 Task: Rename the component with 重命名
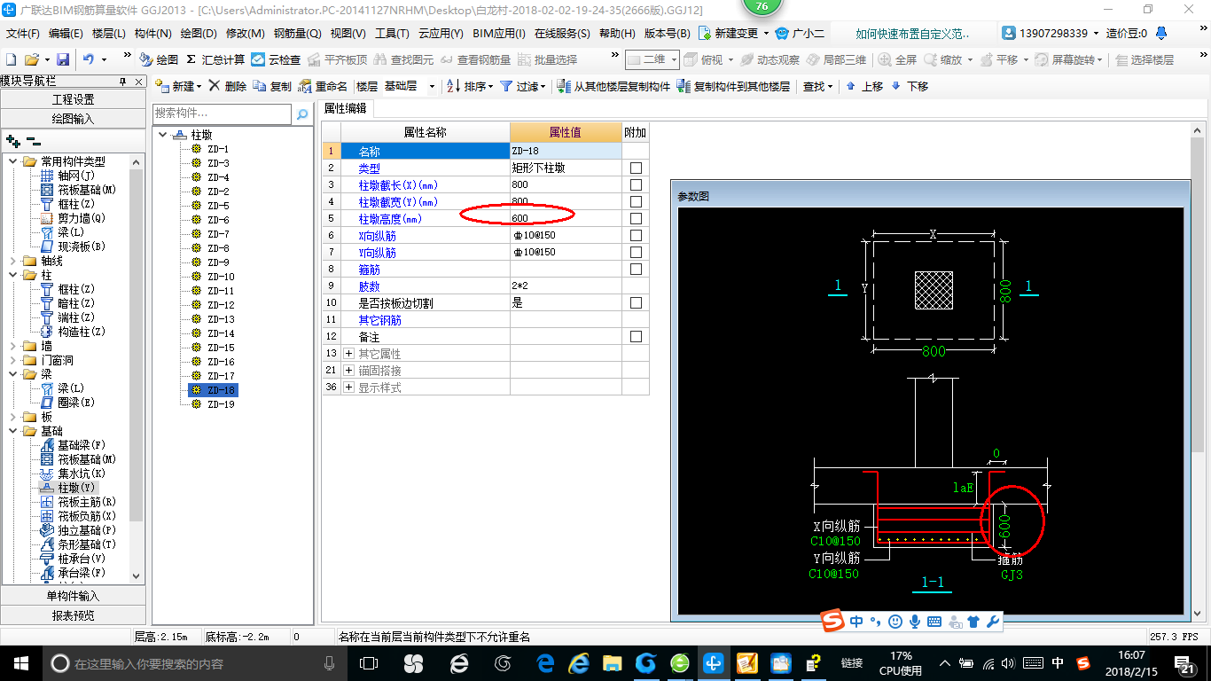coord(324,86)
